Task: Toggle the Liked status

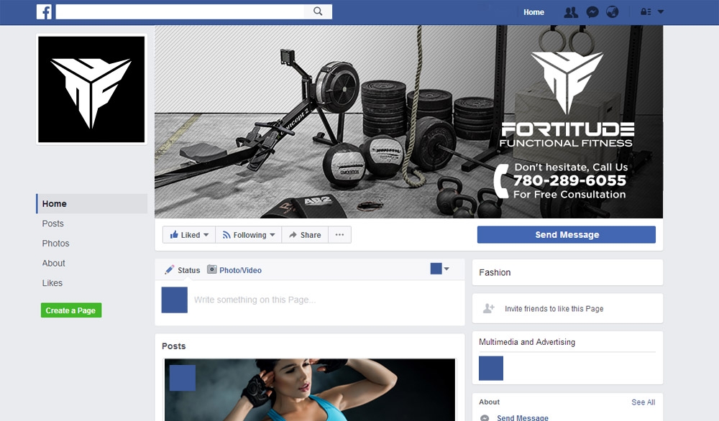Action: [188, 234]
